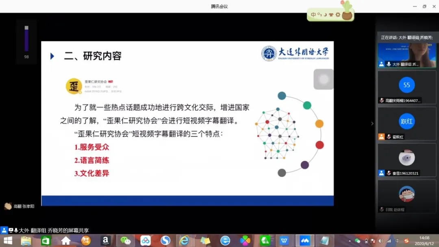
Task: Select the blue '55' participant avatar
Action: click(x=406, y=85)
